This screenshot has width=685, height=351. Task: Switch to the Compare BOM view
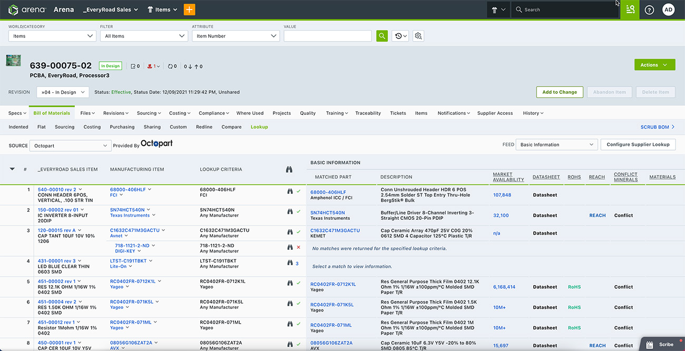(x=231, y=127)
